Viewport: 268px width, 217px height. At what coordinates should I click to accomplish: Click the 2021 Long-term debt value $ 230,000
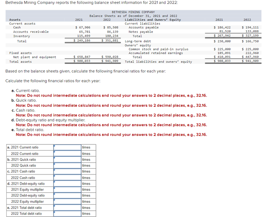pyautogui.click(x=222, y=41)
